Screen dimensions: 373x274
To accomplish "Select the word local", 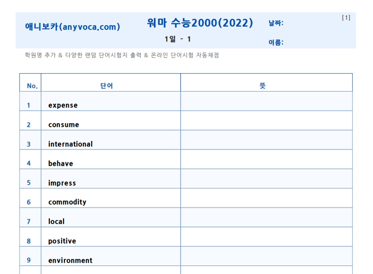I will (56, 222).
